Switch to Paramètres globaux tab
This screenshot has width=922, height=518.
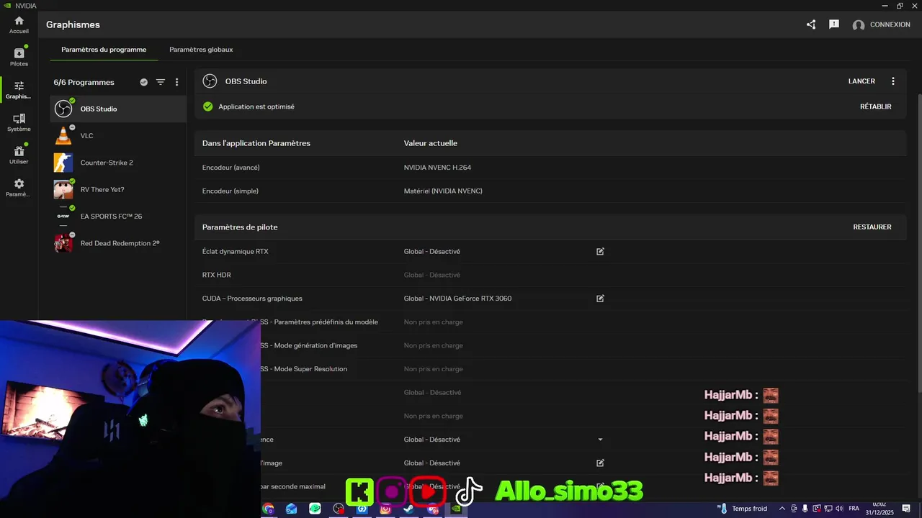pyautogui.click(x=201, y=50)
